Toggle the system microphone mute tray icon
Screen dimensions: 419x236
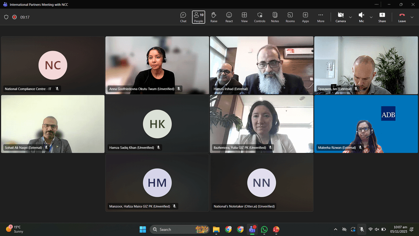click(x=362, y=229)
